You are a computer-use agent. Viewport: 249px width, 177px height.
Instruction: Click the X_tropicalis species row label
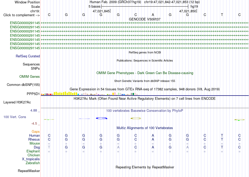click(31, 159)
